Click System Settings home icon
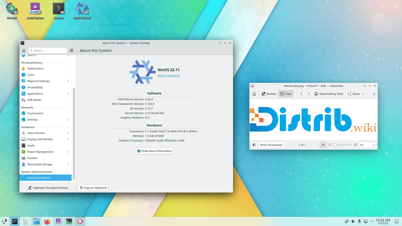This screenshot has width=402, height=226. pyautogui.click(x=24, y=51)
